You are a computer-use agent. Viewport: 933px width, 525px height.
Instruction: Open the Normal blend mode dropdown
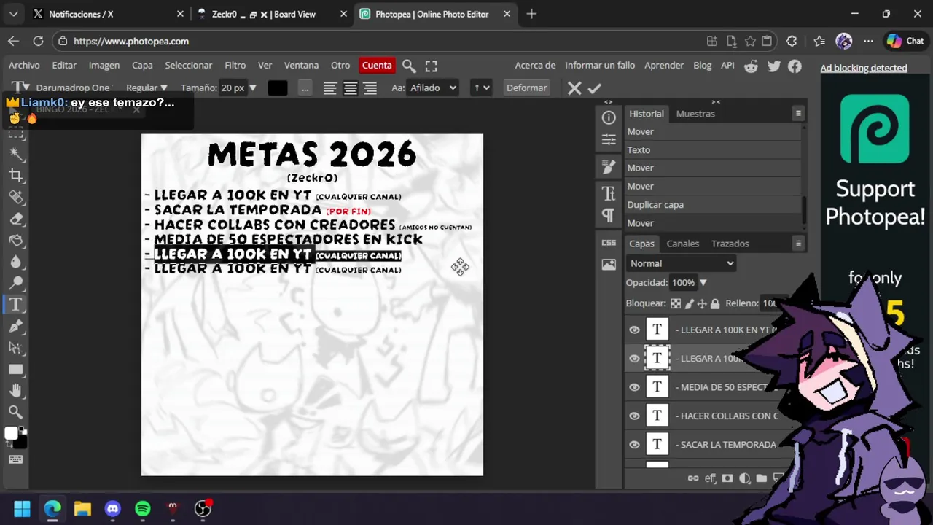pyautogui.click(x=681, y=263)
